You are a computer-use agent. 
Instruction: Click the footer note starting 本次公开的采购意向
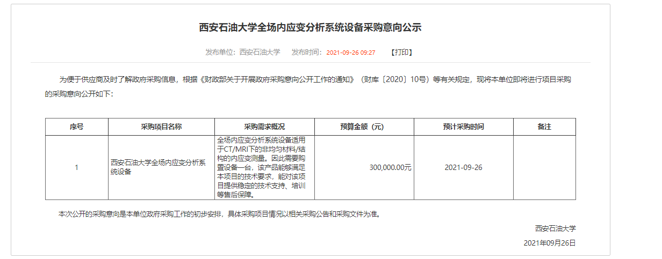(x=219, y=214)
